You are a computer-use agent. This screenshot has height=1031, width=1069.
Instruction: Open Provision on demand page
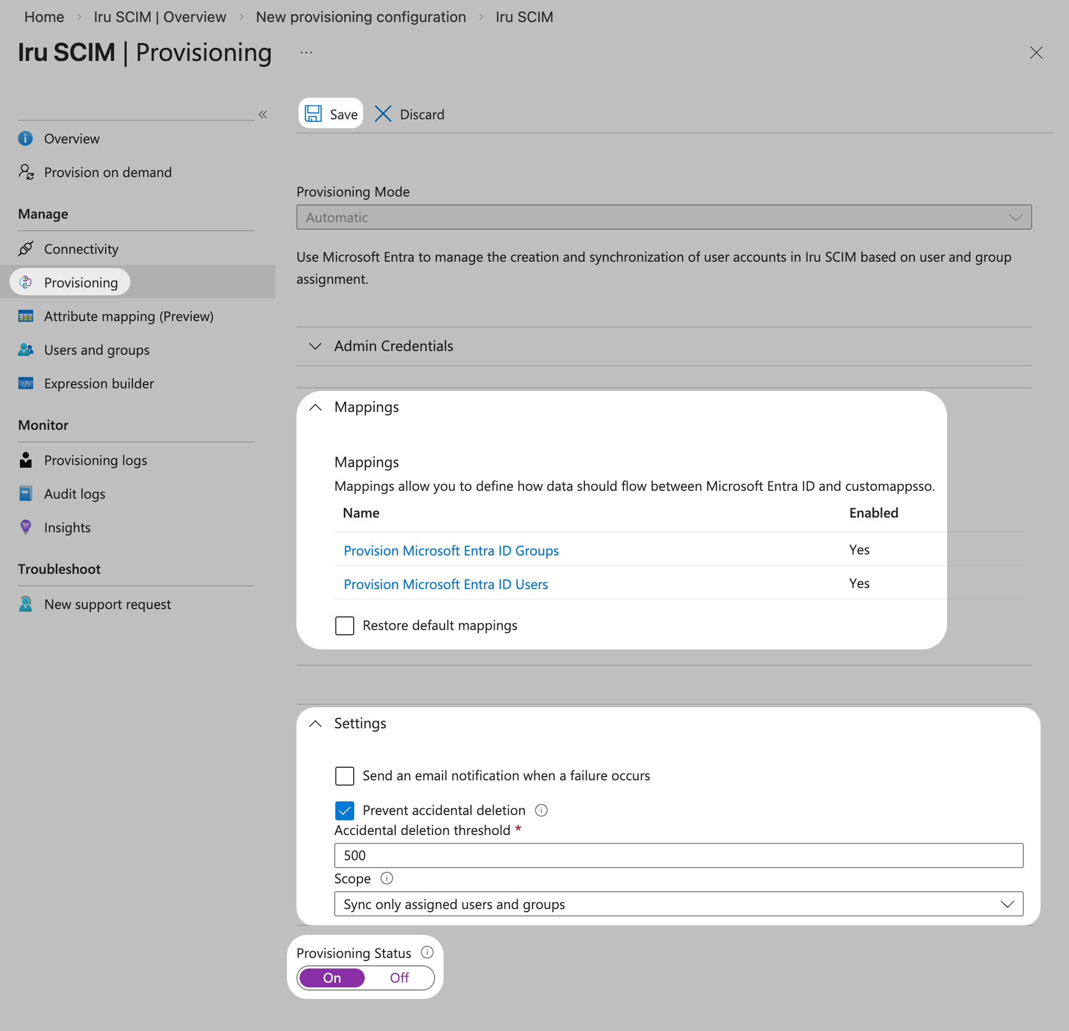click(x=107, y=172)
